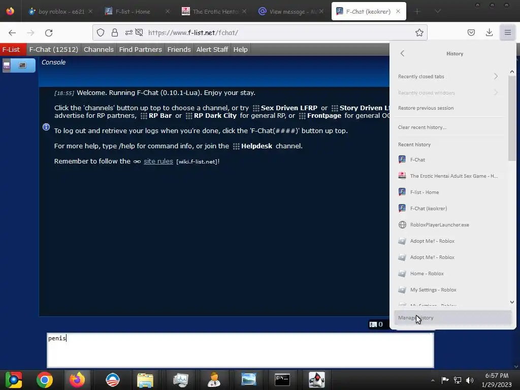The image size is (520, 390).
Task: Open the Help menu in F-Chat
Action: (240, 49)
